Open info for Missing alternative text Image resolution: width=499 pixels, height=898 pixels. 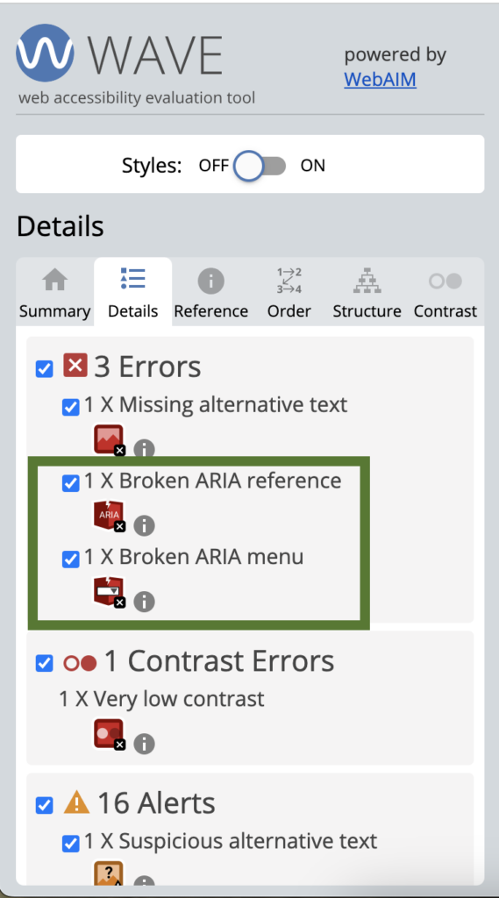[145, 449]
